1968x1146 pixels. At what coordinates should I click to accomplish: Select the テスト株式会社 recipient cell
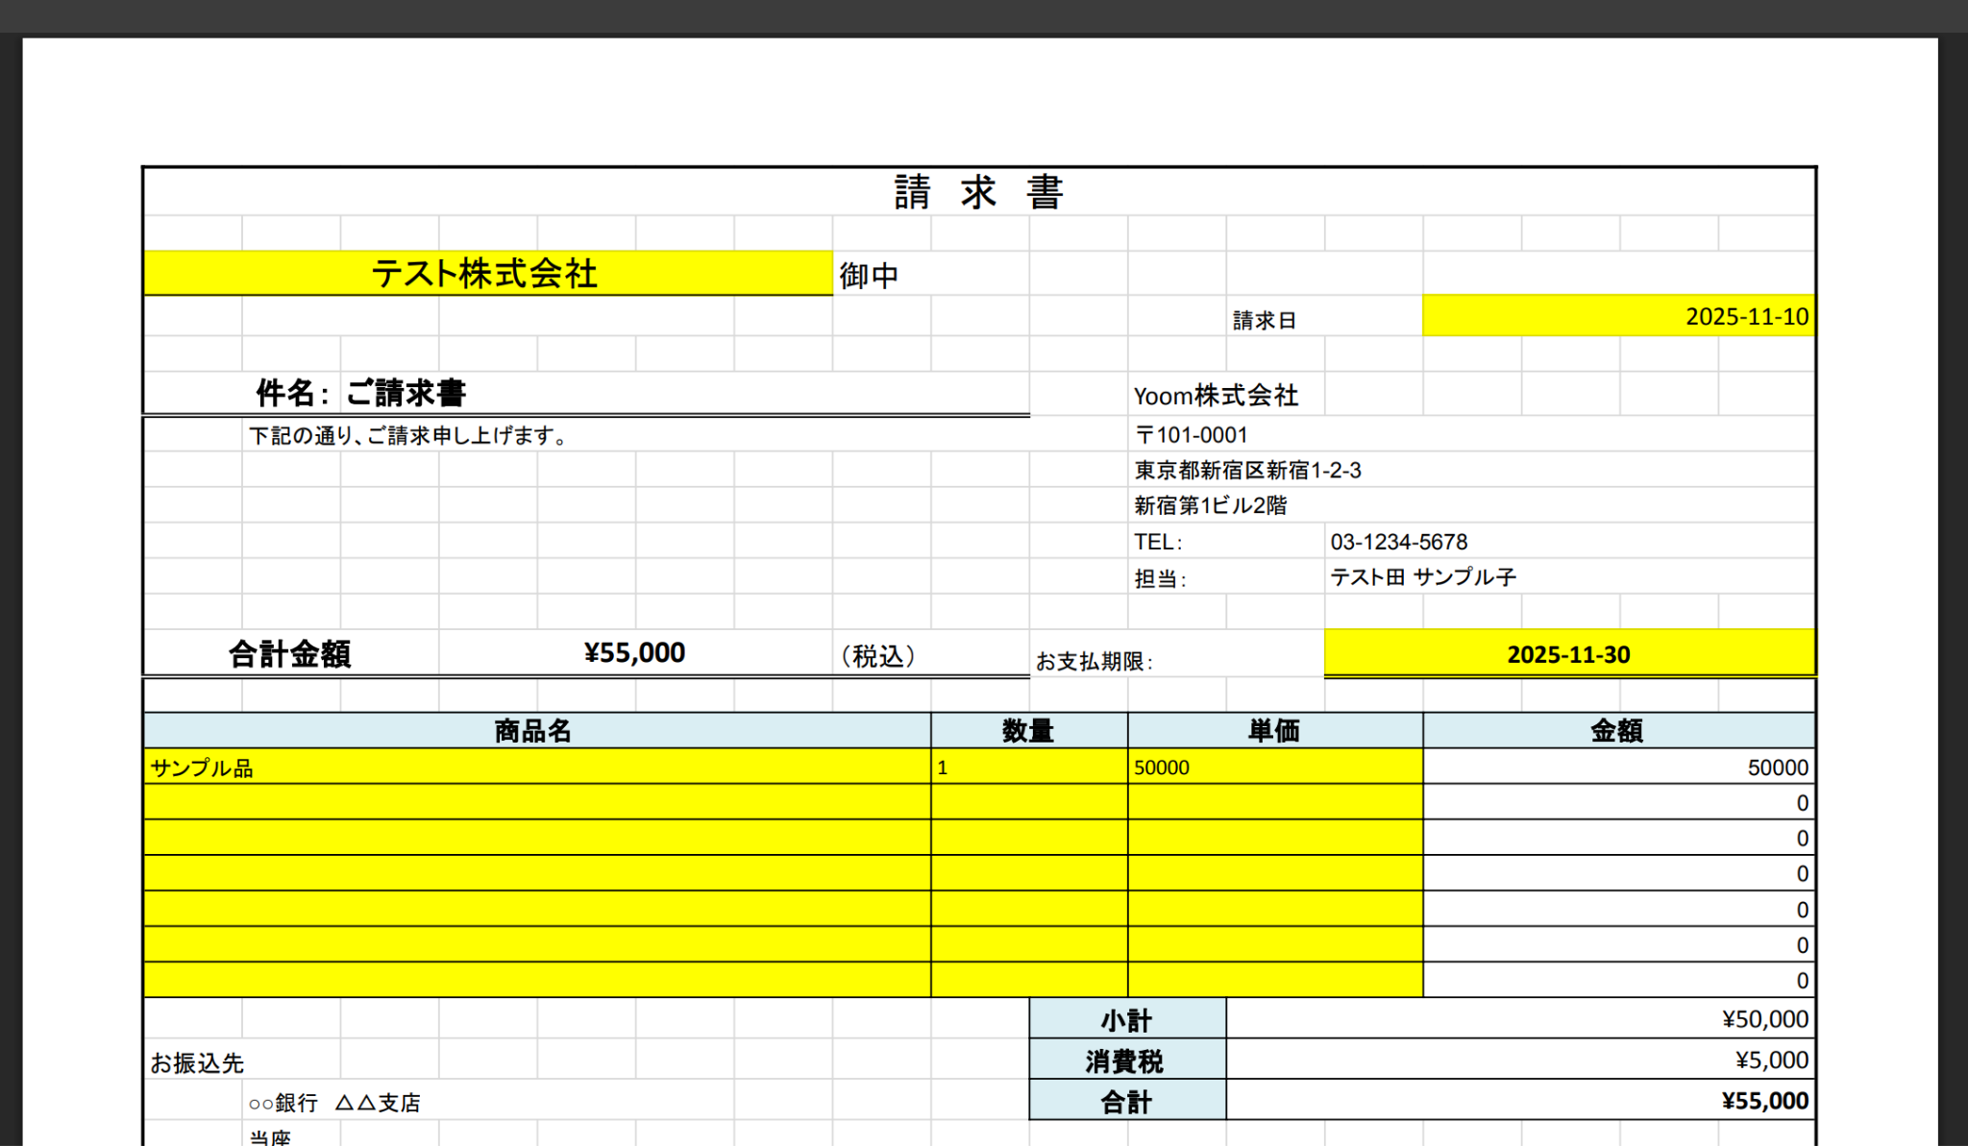click(x=486, y=274)
